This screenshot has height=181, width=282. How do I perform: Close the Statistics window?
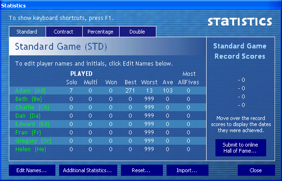256,170
